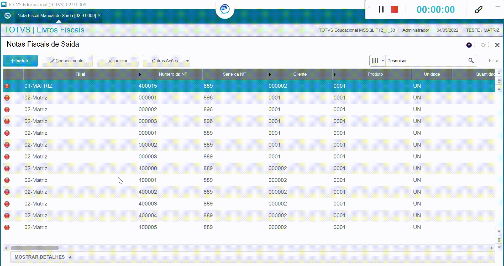Click the TOTVS logo icon in tab bar
The width and height of the screenshot is (504, 266).
(8, 15)
